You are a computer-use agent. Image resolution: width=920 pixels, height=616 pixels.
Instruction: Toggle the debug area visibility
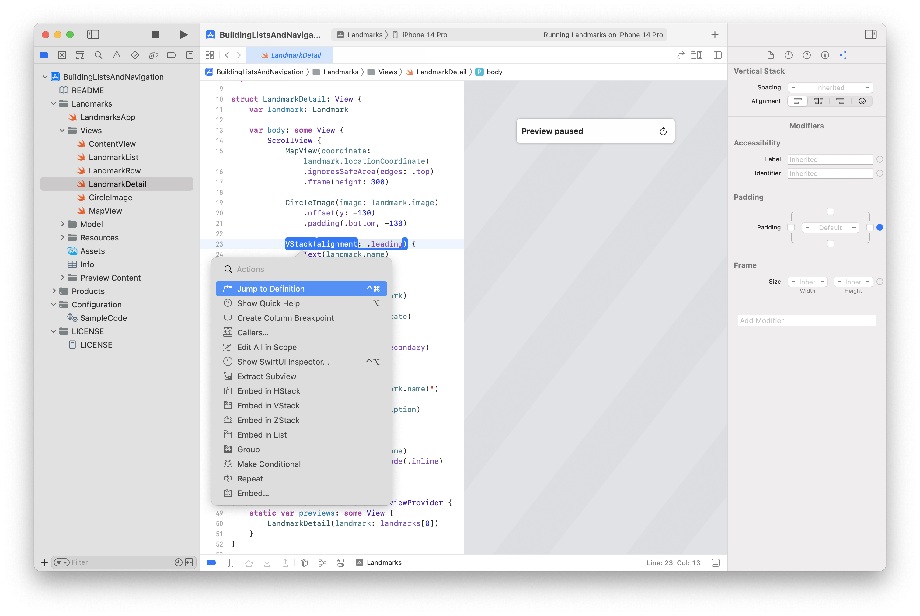(x=716, y=562)
